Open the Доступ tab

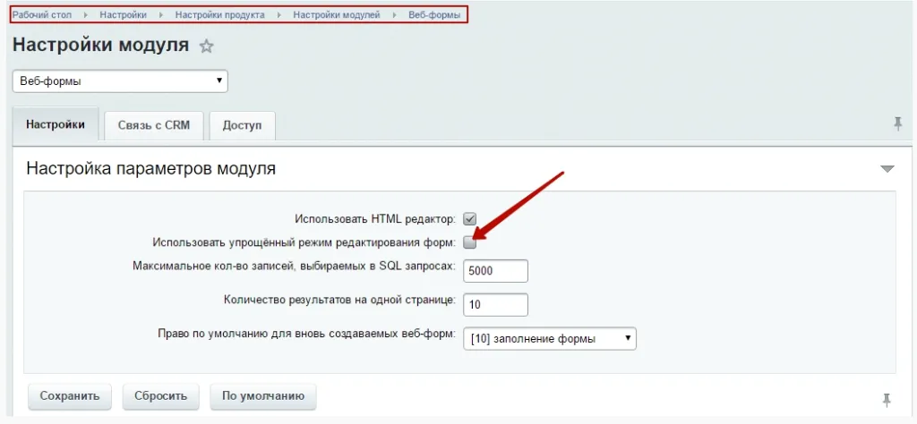coord(242,125)
